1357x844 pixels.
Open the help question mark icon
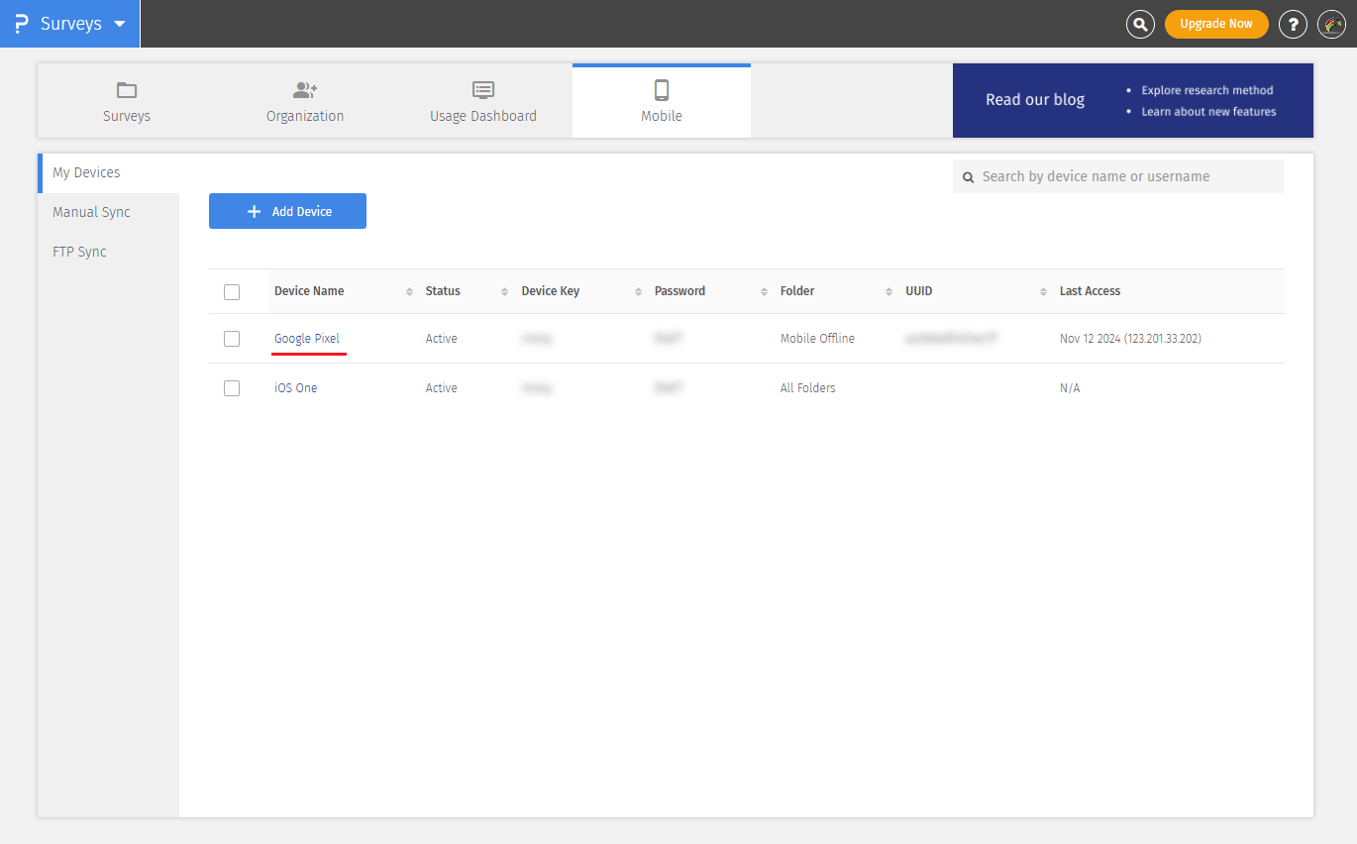pyautogui.click(x=1293, y=24)
